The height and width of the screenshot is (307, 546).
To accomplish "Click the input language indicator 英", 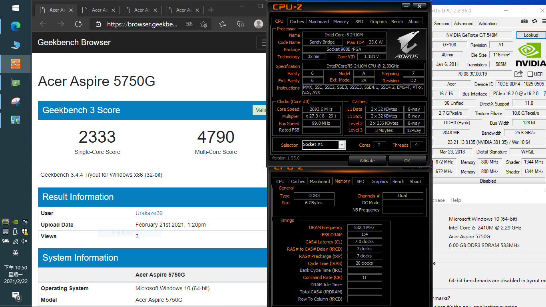I will (x=16, y=253).
